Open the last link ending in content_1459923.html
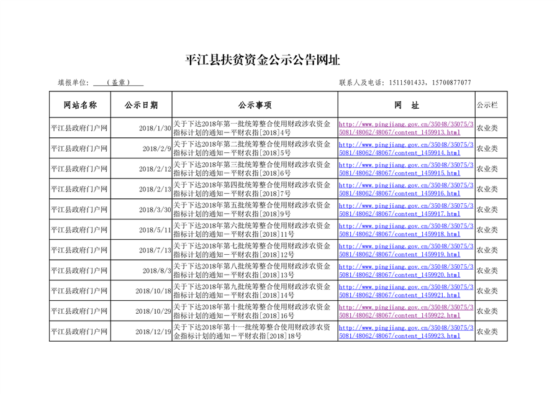 coord(406,332)
